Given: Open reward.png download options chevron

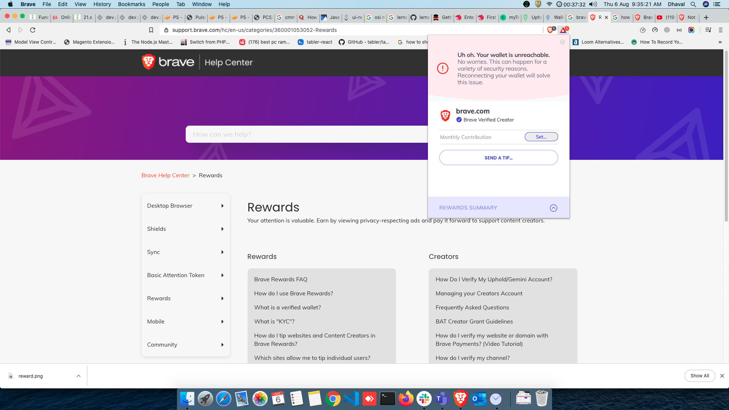Looking at the screenshot, I should tap(79, 376).
